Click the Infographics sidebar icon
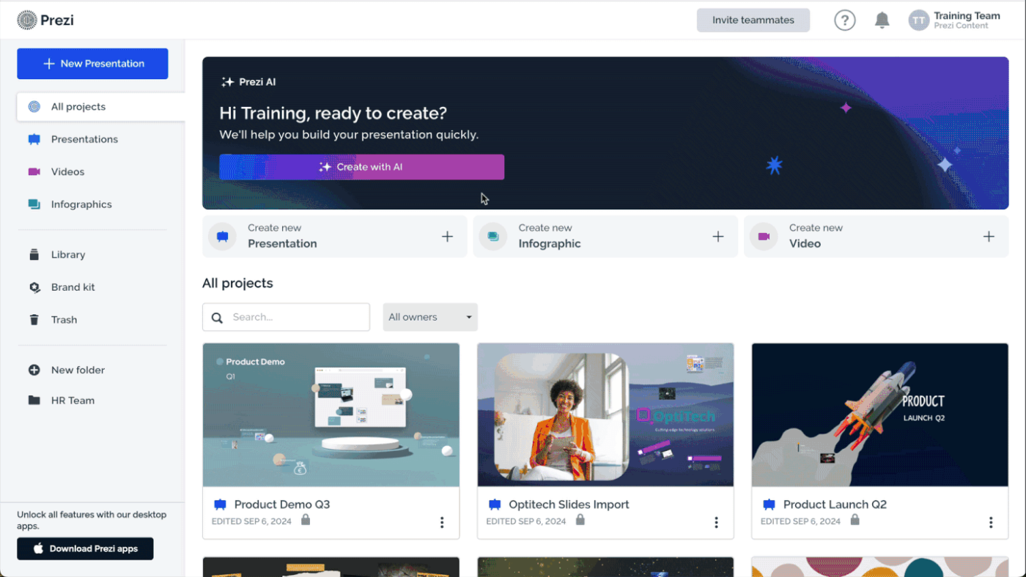 (34, 204)
